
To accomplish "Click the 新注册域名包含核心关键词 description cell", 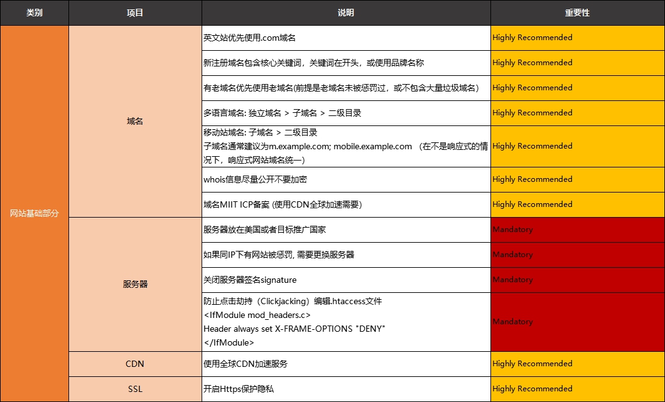I will click(346, 63).
